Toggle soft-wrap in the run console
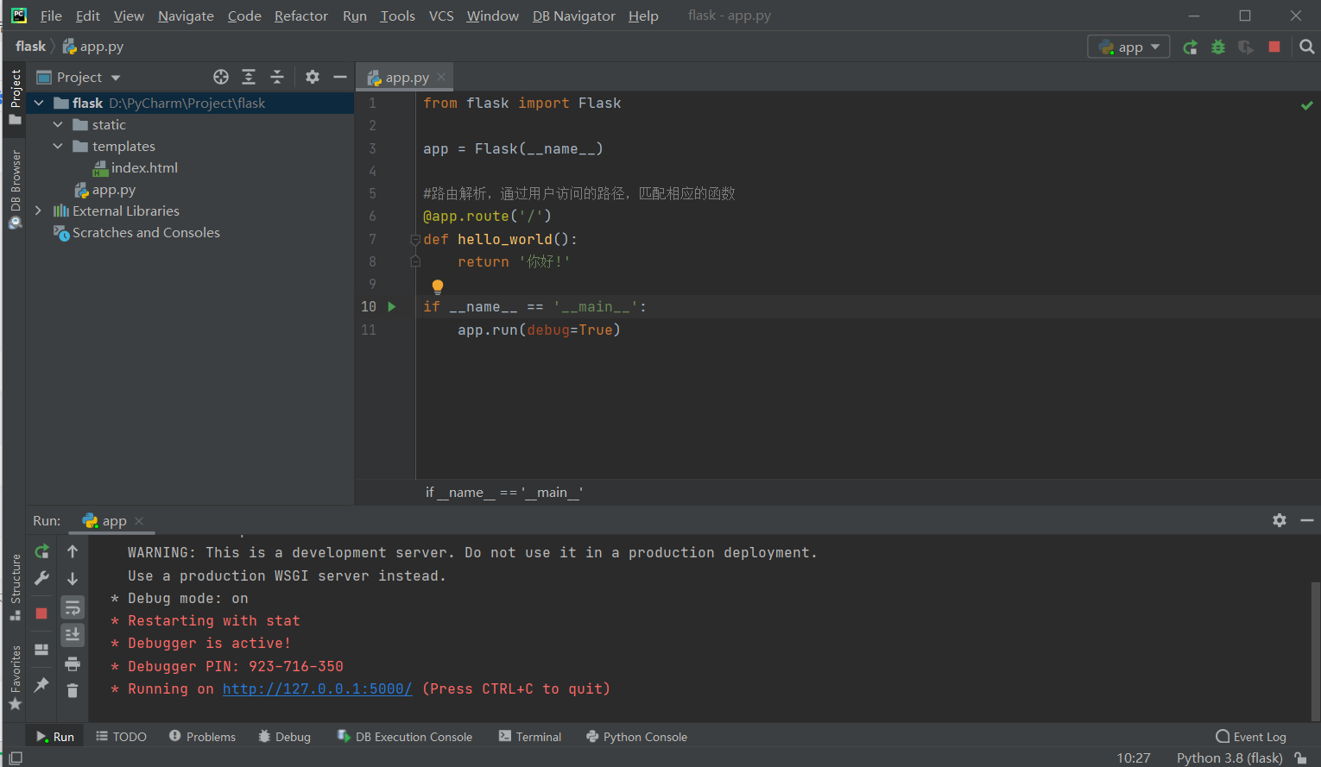1321x767 pixels. 73,607
